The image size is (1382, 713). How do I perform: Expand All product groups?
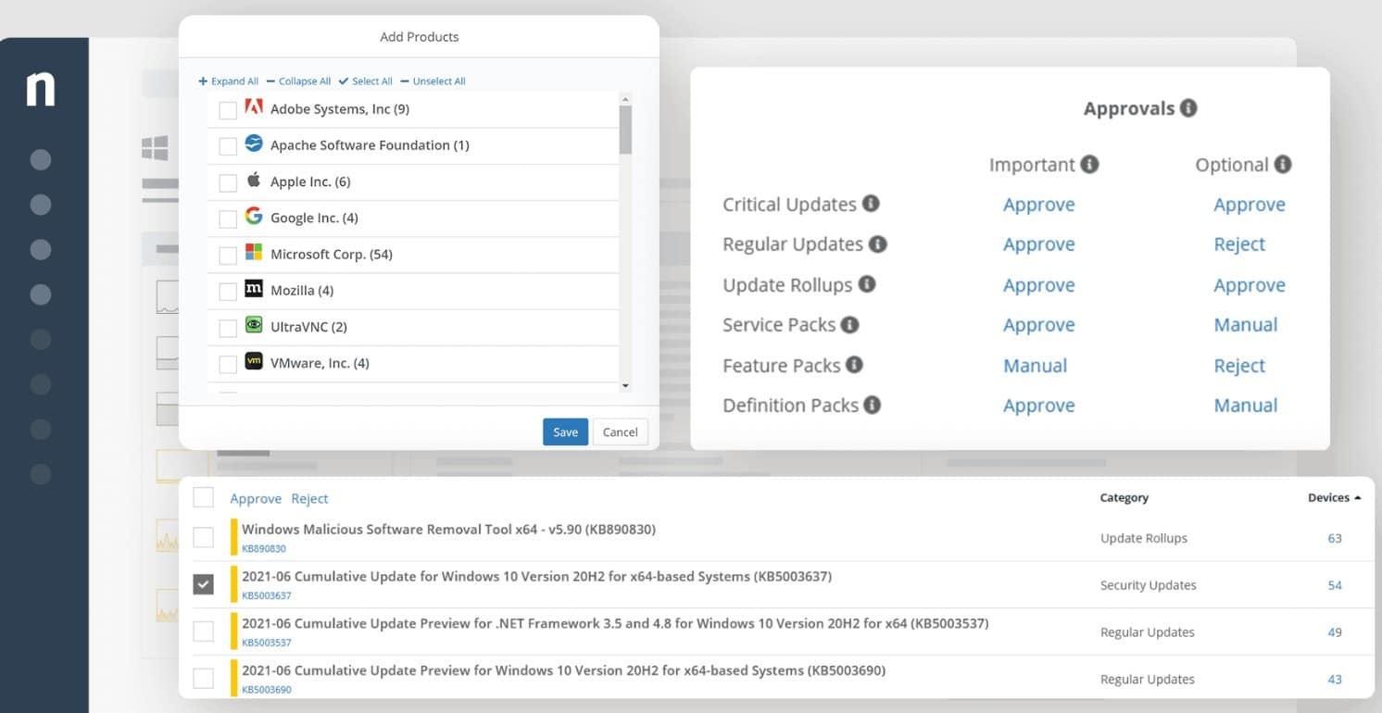click(229, 81)
